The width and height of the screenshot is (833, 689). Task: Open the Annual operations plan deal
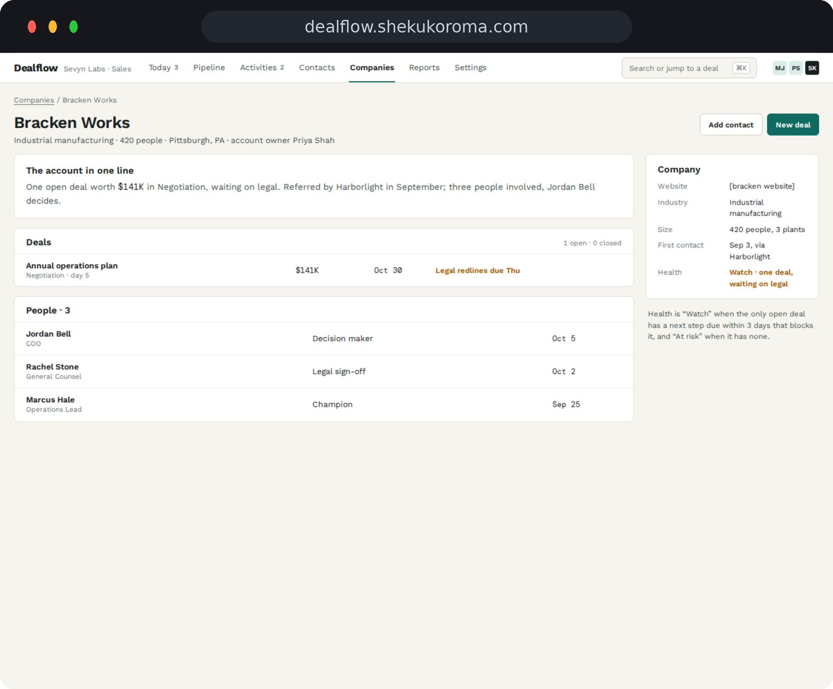[324, 270]
